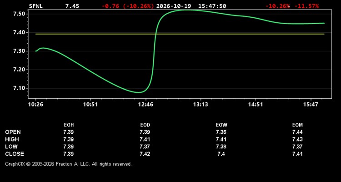Click the 14:51 time axis label
341x182 pixels.
(256, 105)
